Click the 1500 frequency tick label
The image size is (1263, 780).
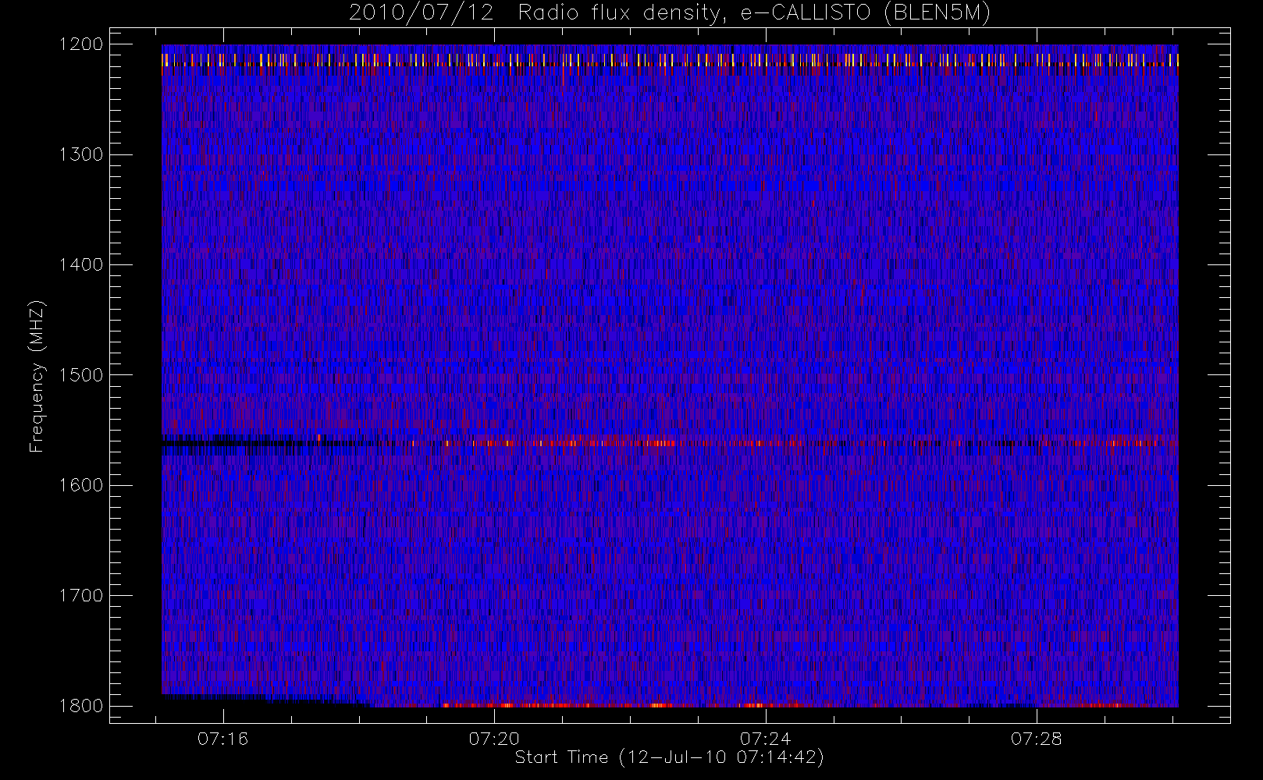pos(81,375)
